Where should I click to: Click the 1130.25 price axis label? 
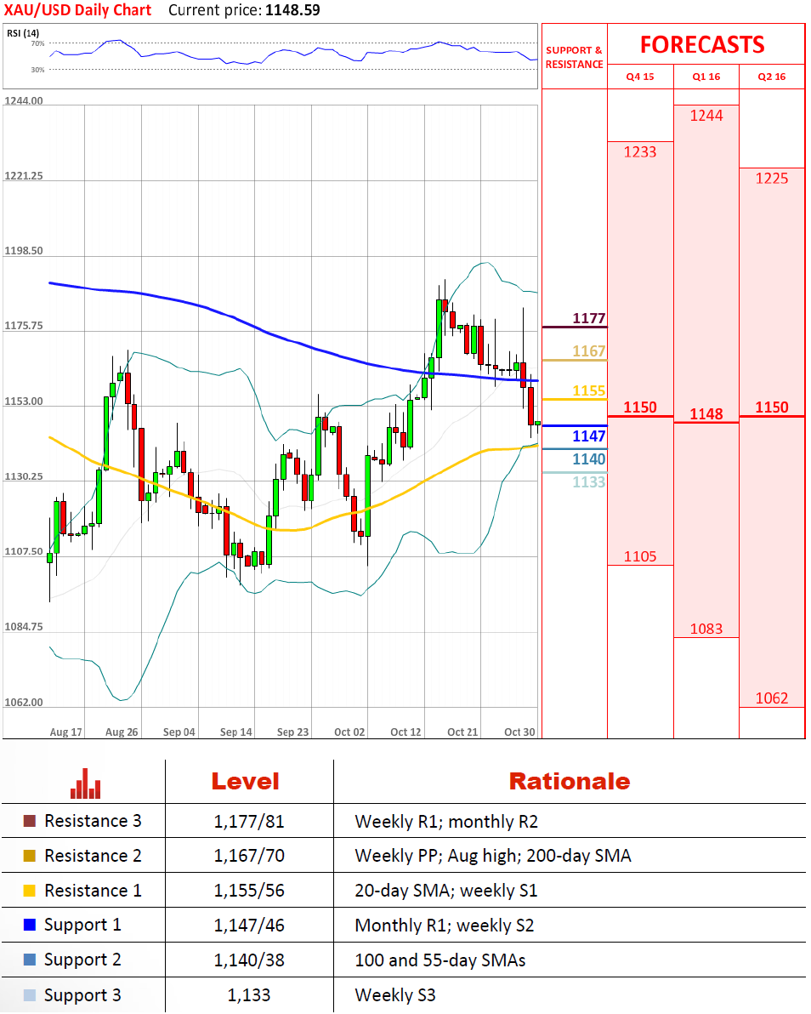tap(24, 476)
